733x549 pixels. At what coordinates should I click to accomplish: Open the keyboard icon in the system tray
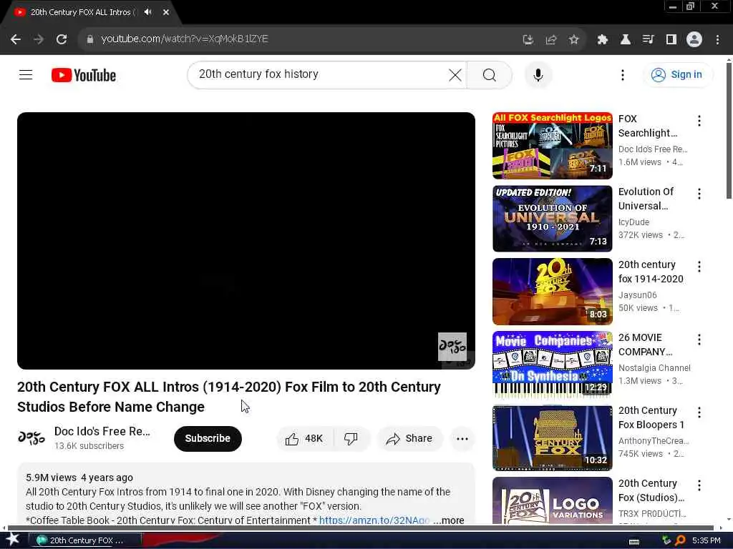click(634, 541)
